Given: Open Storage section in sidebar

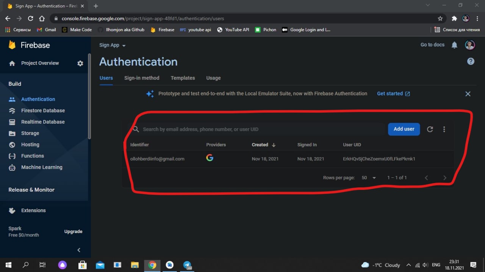Looking at the screenshot, I should pos(30,133).
